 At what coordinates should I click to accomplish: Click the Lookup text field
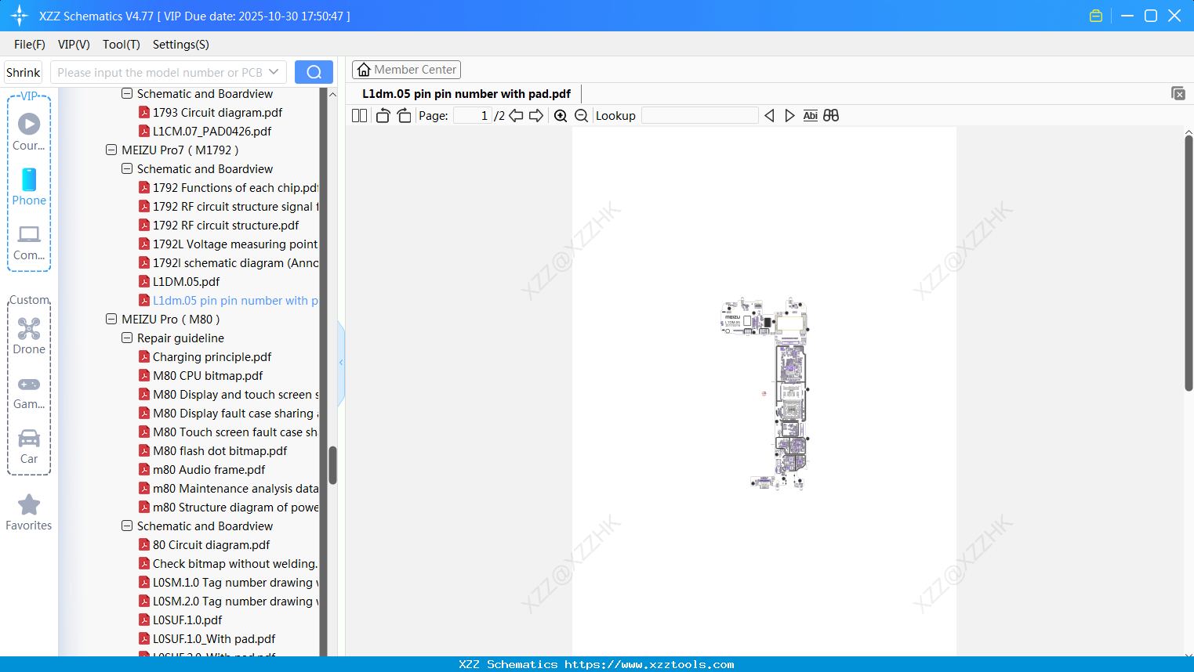(699, 116)
